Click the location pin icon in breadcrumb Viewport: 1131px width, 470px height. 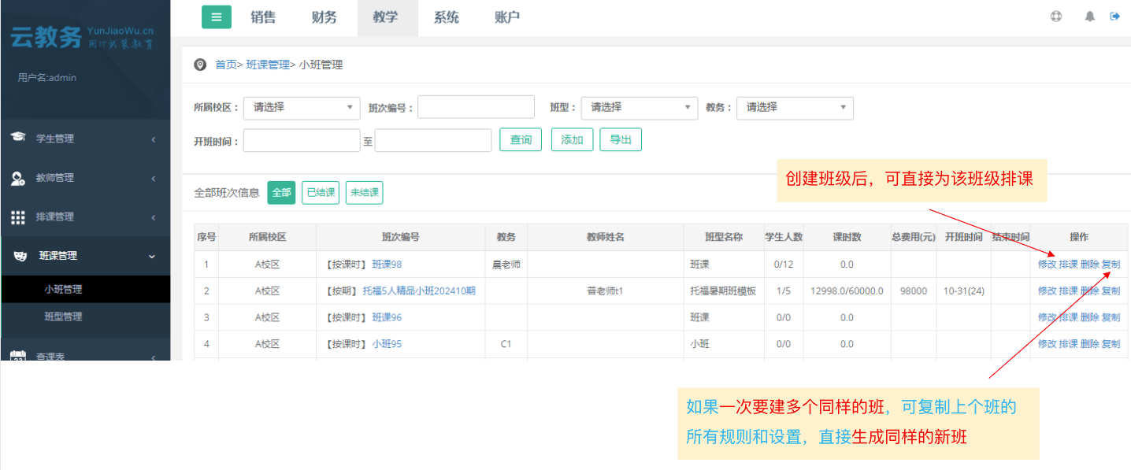pos(200,65)
